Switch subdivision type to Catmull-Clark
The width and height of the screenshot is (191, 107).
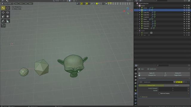tap(151, 85)
